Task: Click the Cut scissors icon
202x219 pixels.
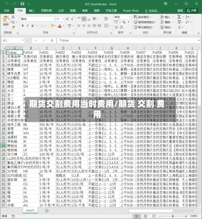Action: (13, 17)
